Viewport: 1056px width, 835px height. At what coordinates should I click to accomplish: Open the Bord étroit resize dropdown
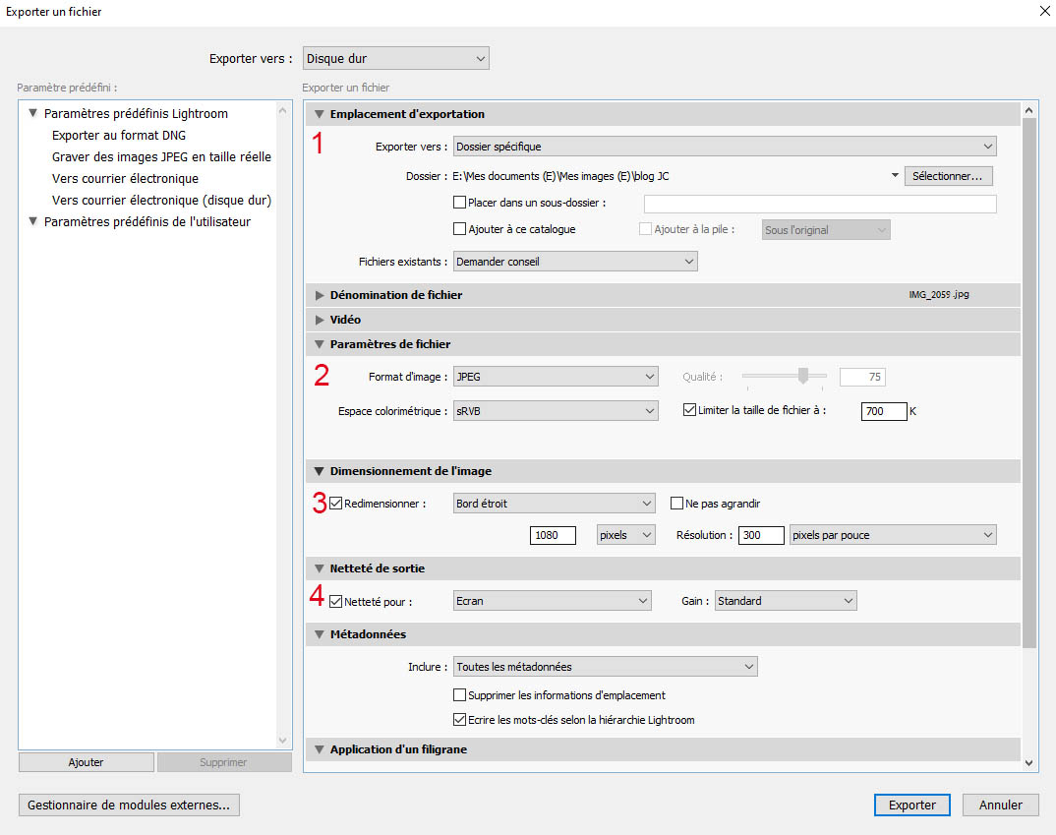click(554, 504)
